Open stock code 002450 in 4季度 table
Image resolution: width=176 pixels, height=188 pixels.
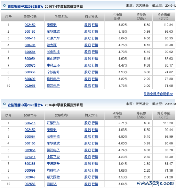click(30, 25)
